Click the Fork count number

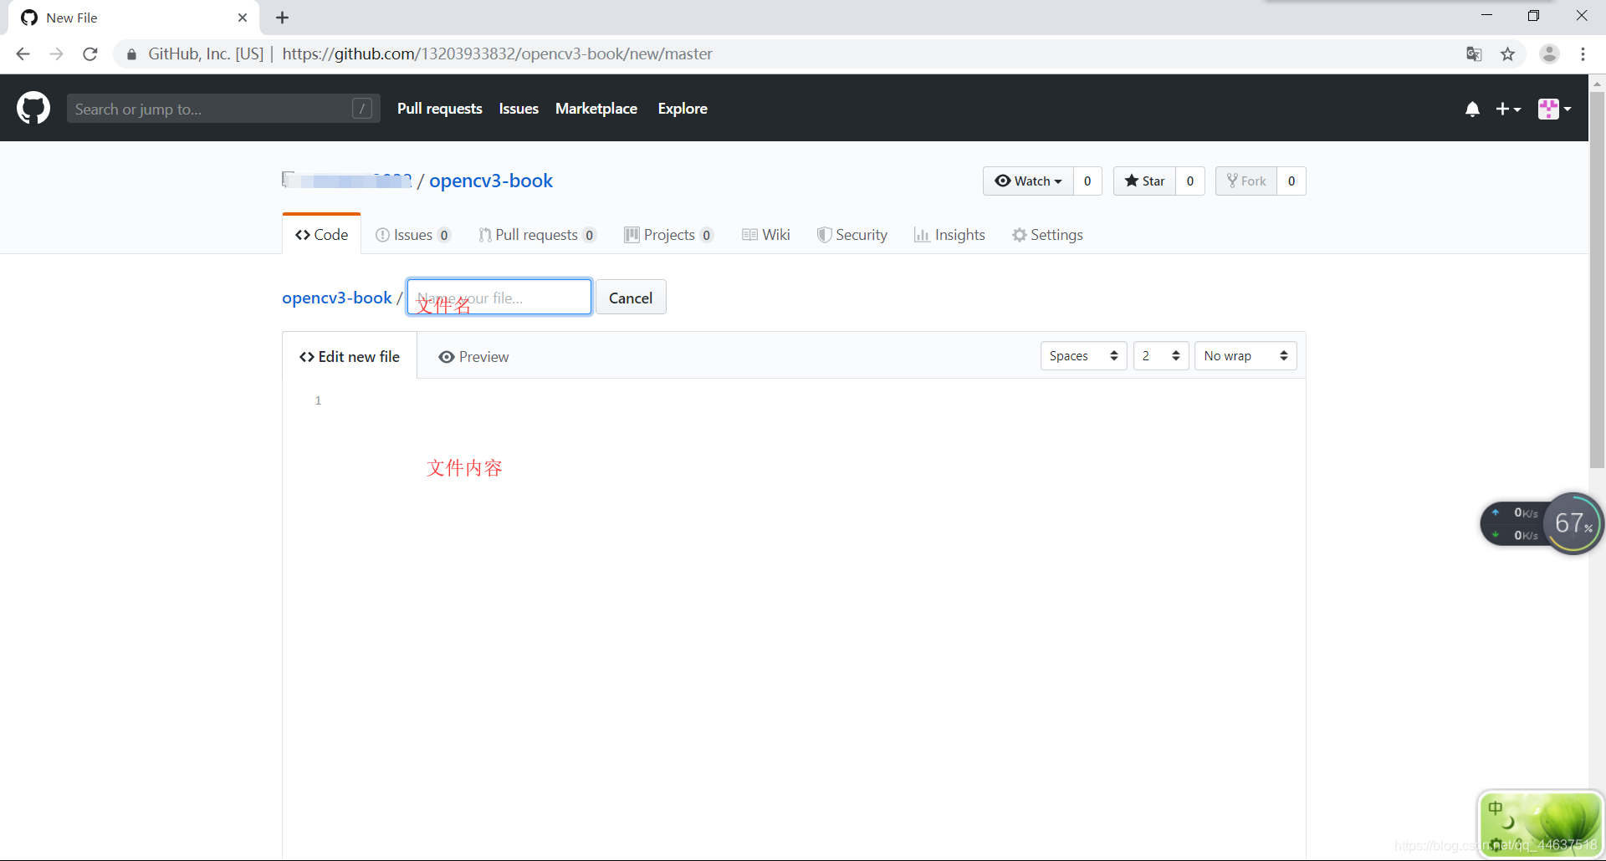tap(1291, 181)
